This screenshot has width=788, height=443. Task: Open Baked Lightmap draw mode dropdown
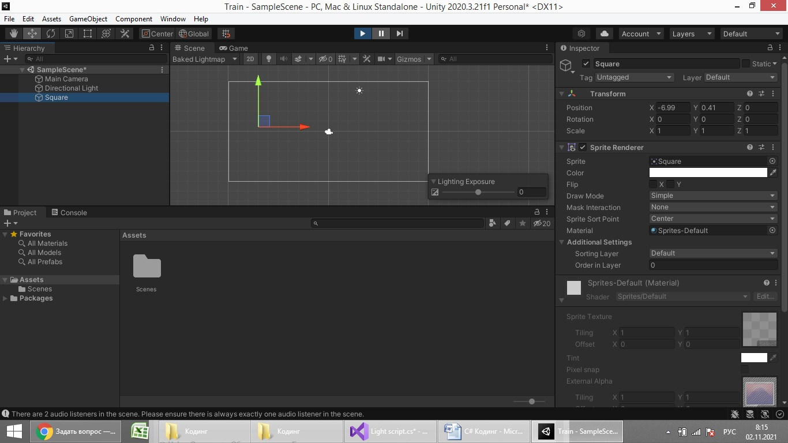point(205,59)
